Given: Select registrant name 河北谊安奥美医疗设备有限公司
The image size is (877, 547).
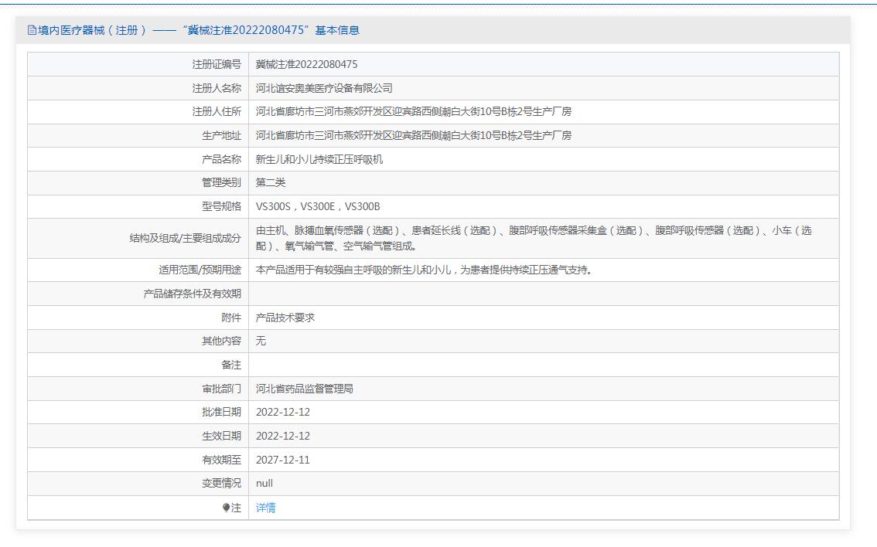Looking at the screenshot, I should 324,88.
